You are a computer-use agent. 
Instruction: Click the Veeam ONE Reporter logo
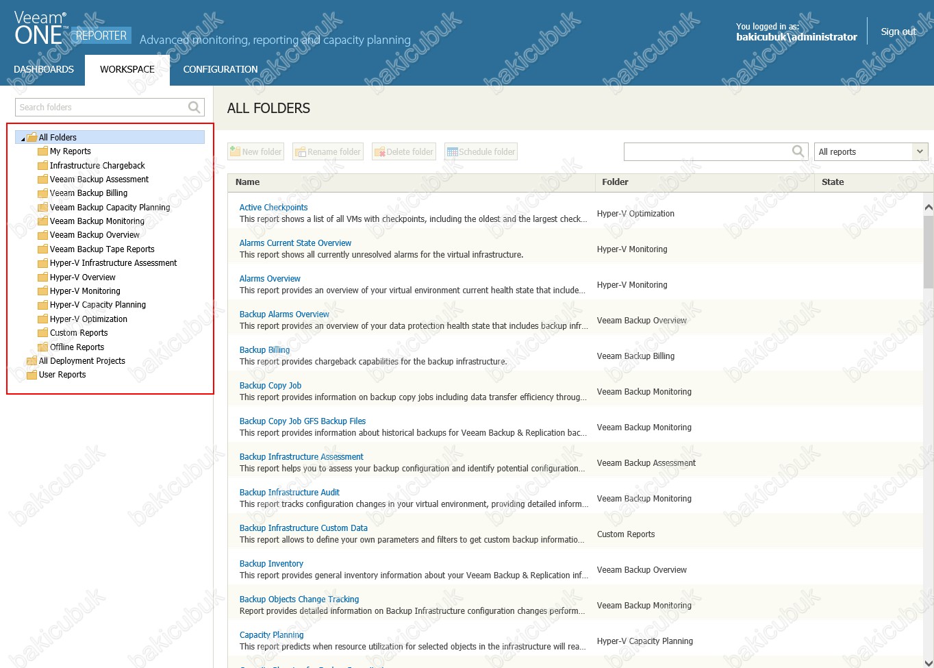click(71, 29)
